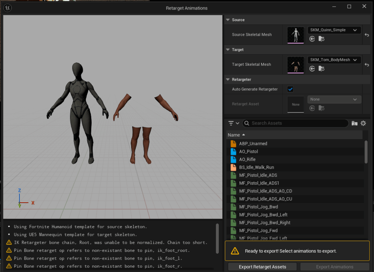Use selected asset for Target Skeletal Mesh
Image resolution: width=374 pixels, height=272 pixels.
pyautogui.click(x=312, y=69)
